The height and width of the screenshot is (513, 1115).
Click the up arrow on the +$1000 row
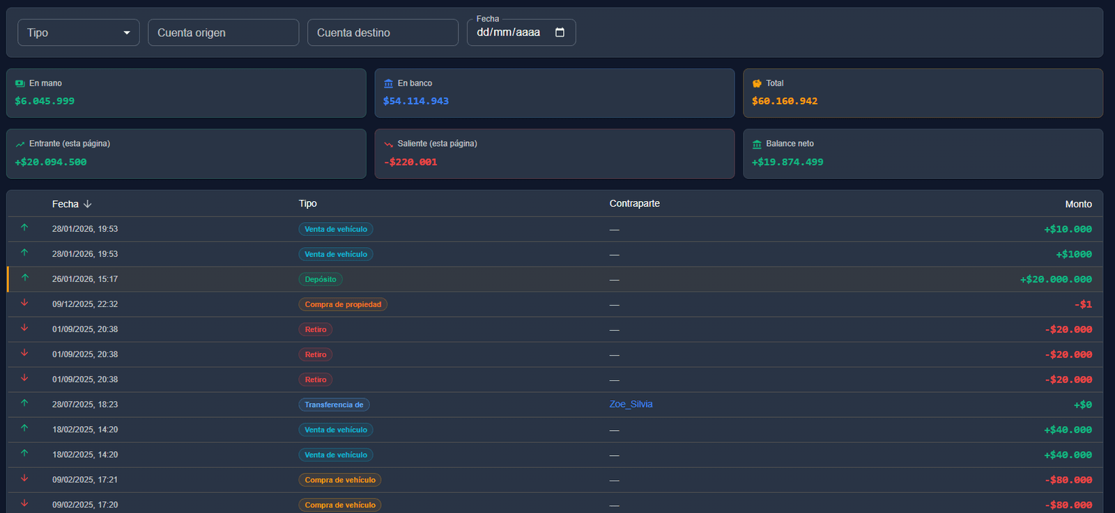pos(24,253)
